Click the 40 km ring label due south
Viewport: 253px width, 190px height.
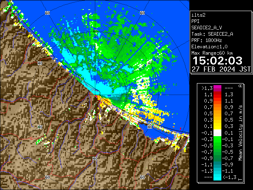click(95, 158)
